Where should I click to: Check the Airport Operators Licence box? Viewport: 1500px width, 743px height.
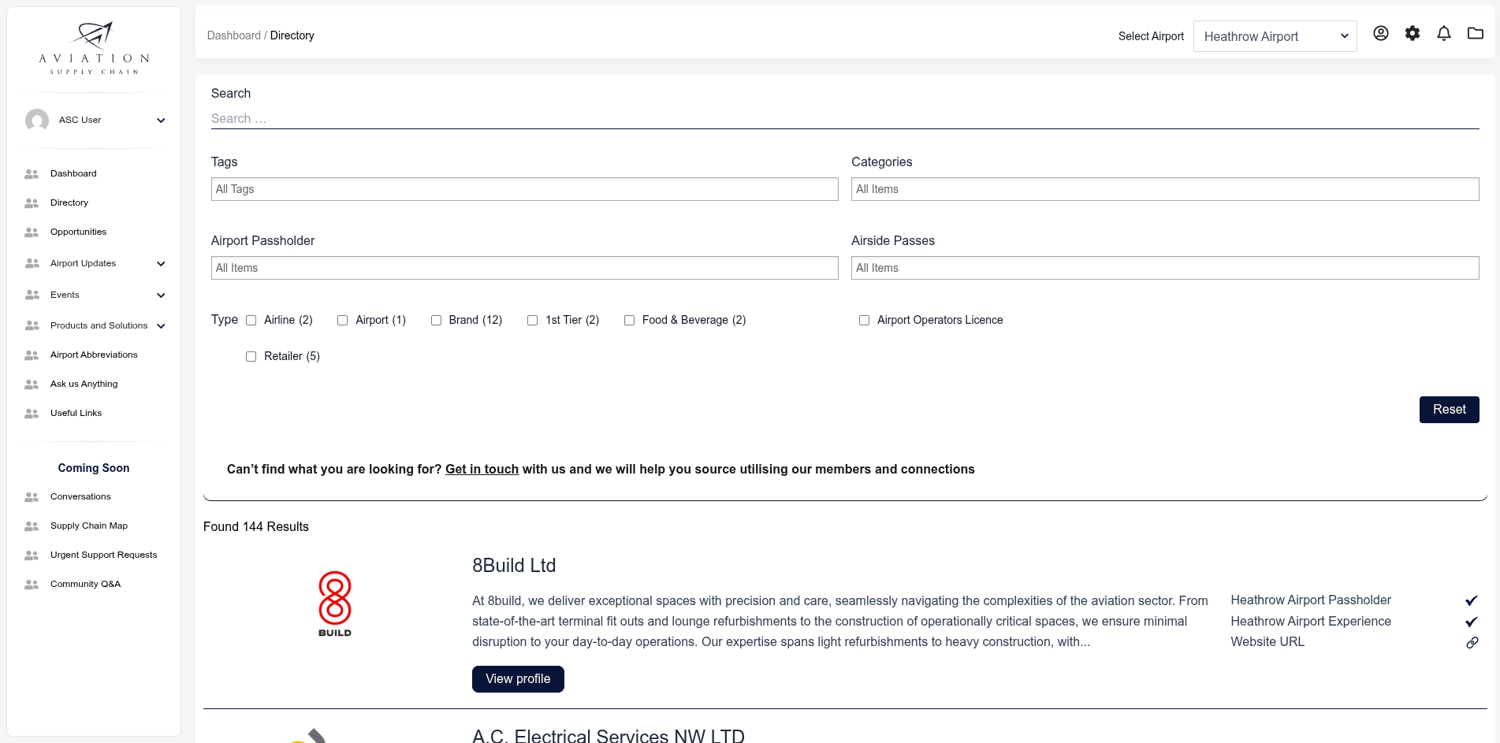[x=864, y=320]
